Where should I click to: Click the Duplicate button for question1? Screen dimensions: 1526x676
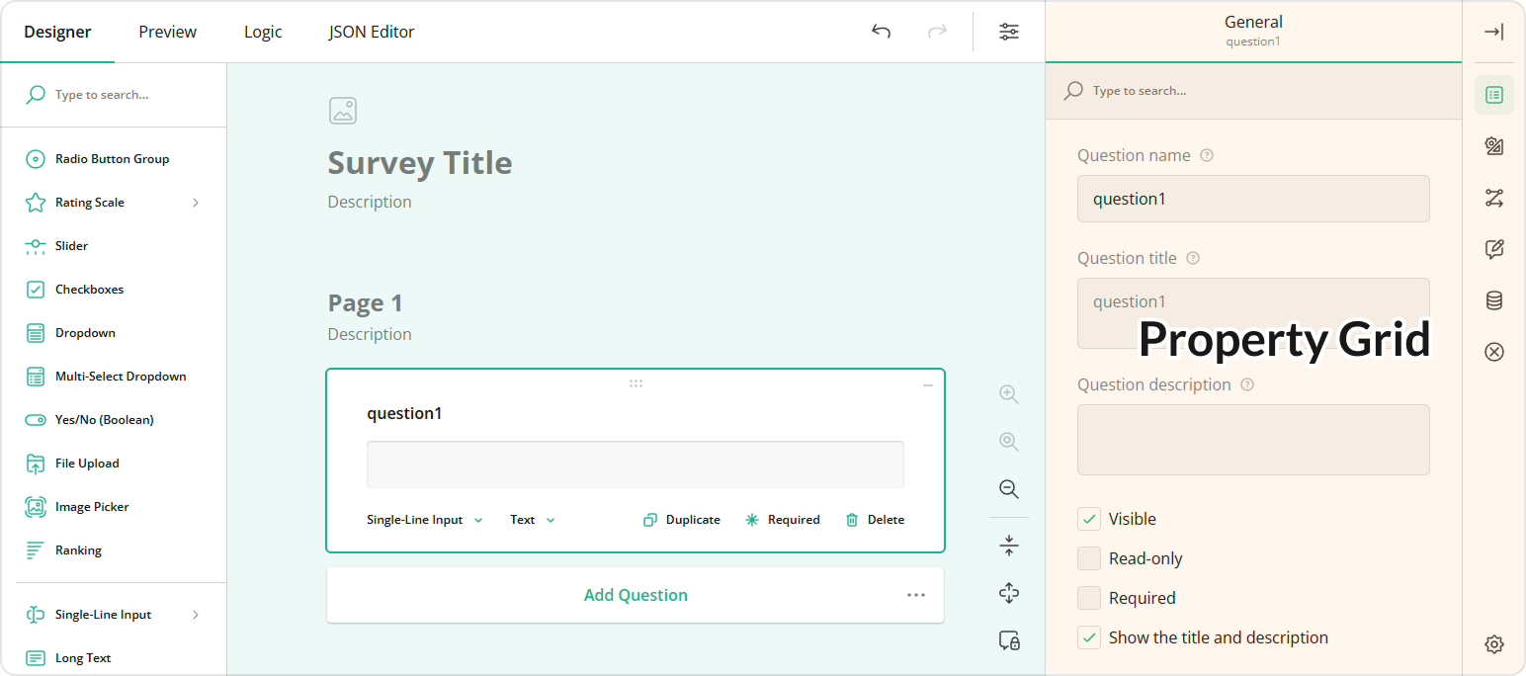tap(681, 519)
